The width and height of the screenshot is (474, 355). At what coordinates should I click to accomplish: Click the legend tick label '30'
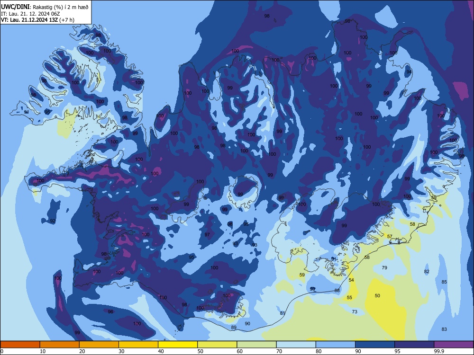pyautogui.click(x=121, y=351)
